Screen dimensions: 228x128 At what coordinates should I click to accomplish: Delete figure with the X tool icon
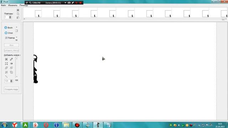pyautogui.click(x=6, y=59)
